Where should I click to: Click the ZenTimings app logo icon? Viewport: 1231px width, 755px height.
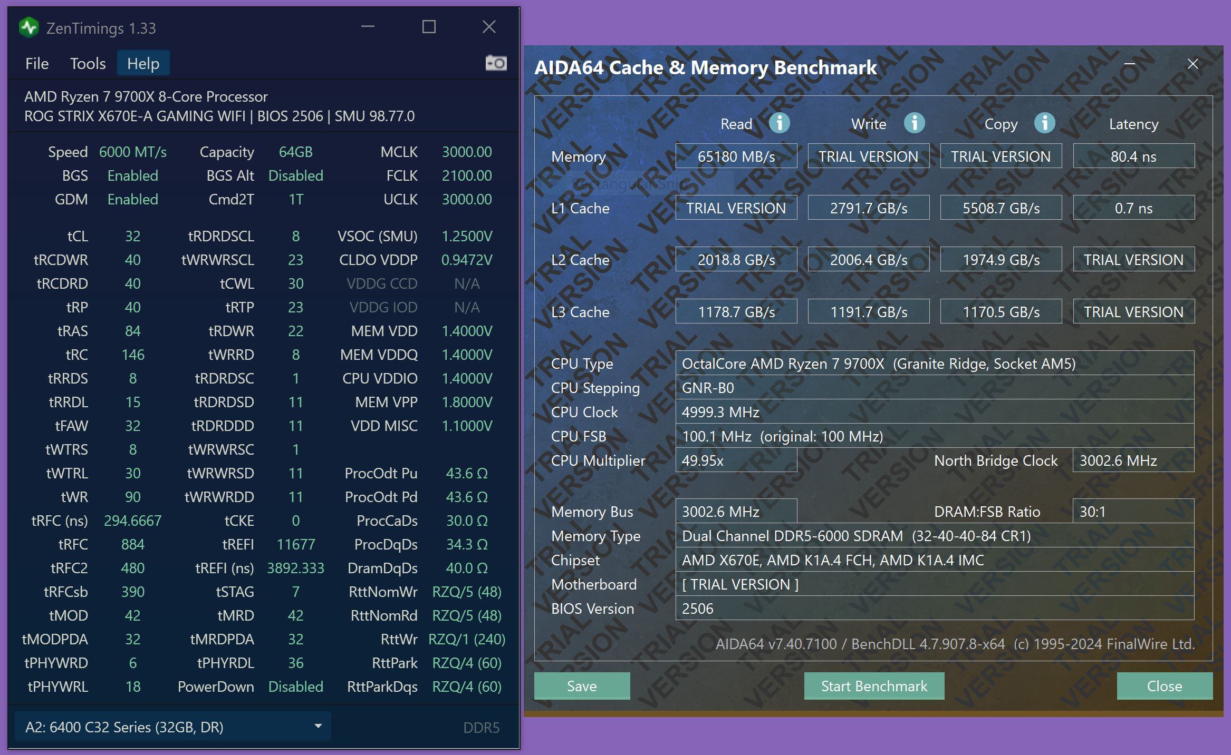[28, 27]
